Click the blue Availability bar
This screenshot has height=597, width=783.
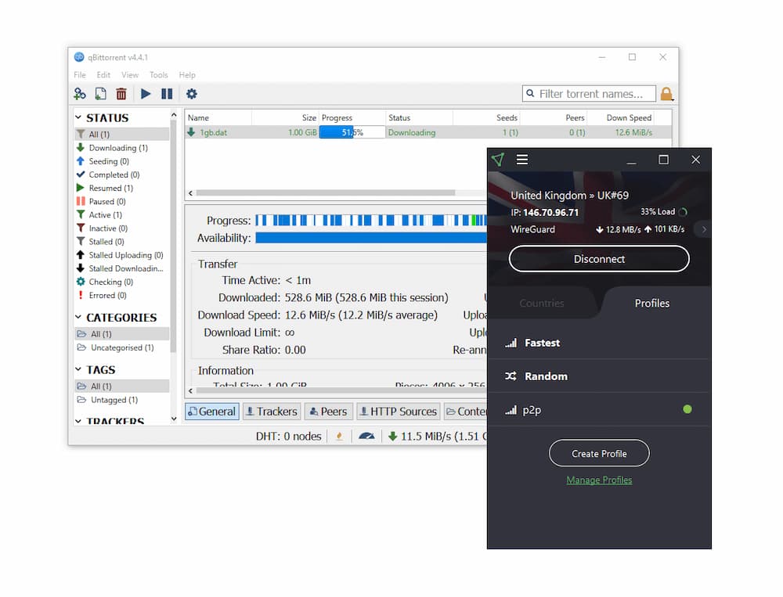[371, 238]
